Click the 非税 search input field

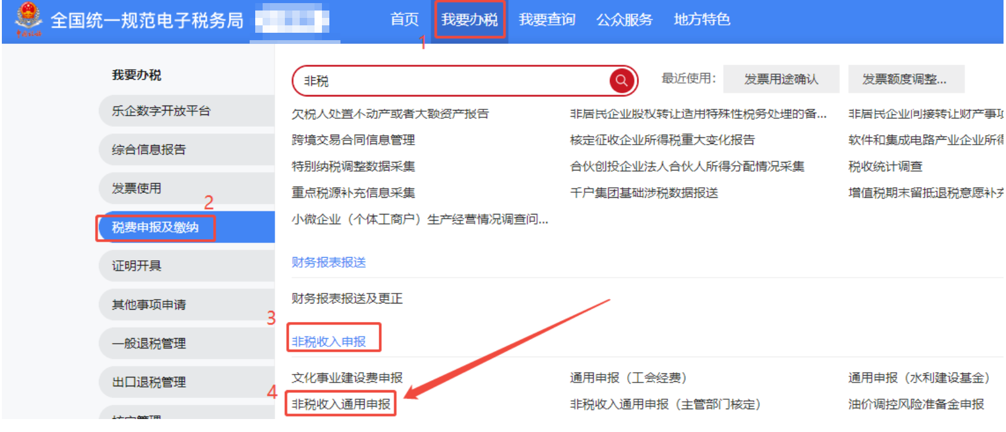click(x=454, y=81)
